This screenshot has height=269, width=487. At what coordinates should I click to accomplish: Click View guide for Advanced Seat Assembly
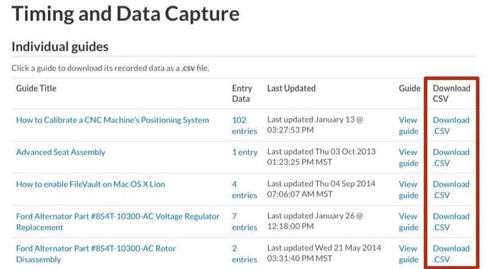pyautogui.click(x=408, y=158)
